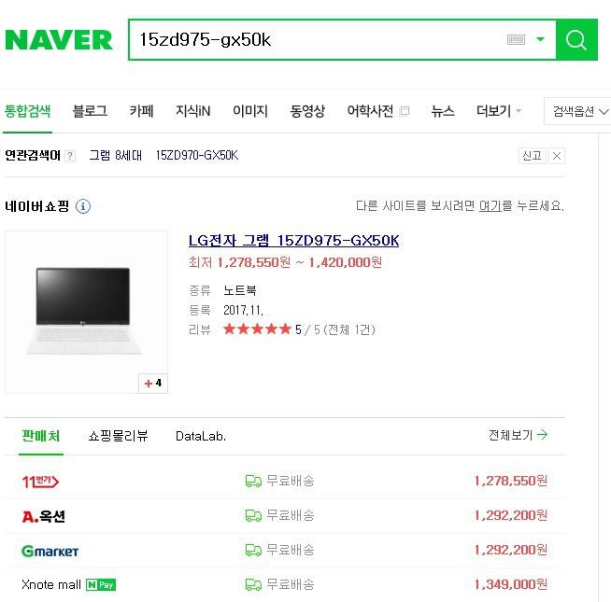Click related search 그램 8세대

click(x=115, y=155)
